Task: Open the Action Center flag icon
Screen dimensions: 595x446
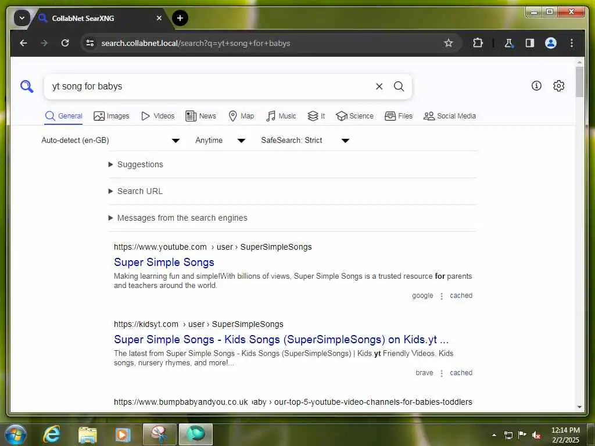Action: coord(522,435)
